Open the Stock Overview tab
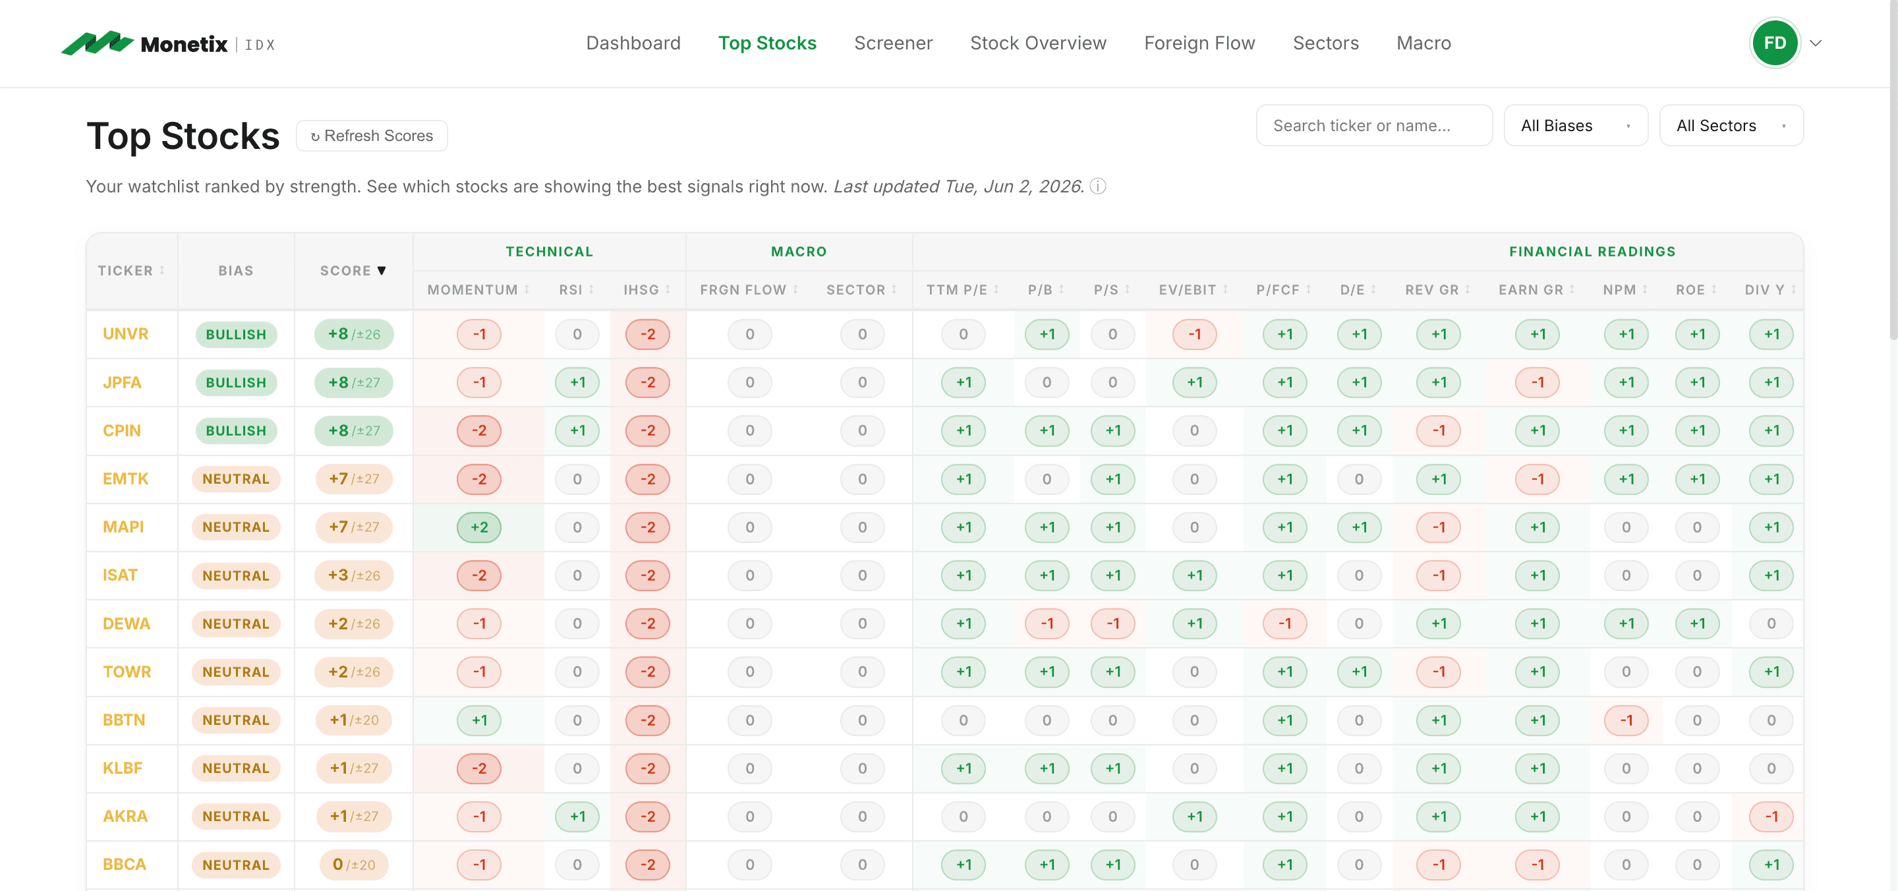This screenshot has width=1898, height=891. pyautogui.click(x=1037, y=43)
